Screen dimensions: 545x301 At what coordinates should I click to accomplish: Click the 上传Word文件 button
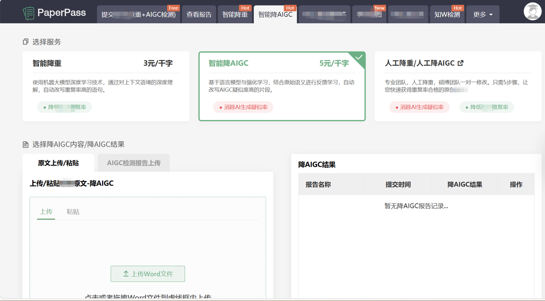tap(148, 274)
